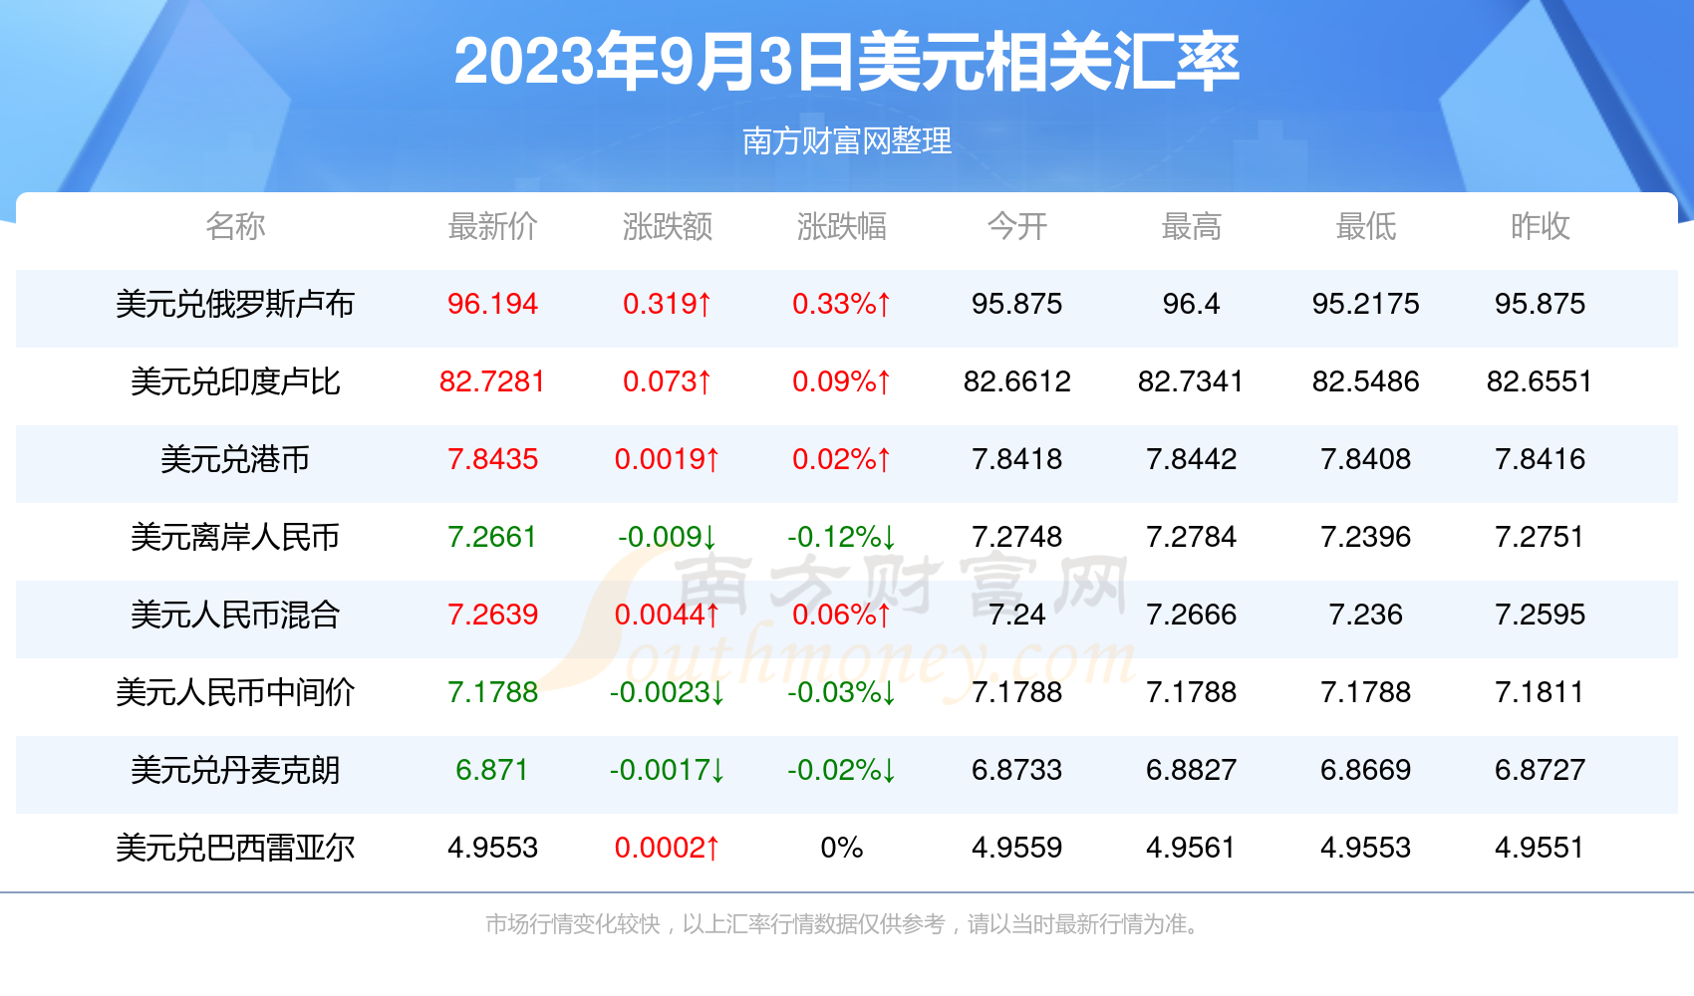This screenshot has width=1694, height=996.
Task: Click change percent 0.33%↑
Action: pyautogui.click(x=841, y=304)
